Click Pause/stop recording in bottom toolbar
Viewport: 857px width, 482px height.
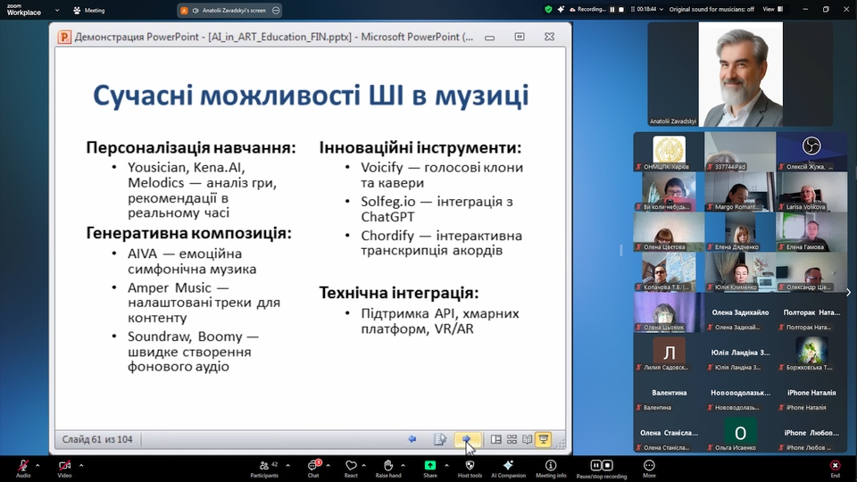601,469
